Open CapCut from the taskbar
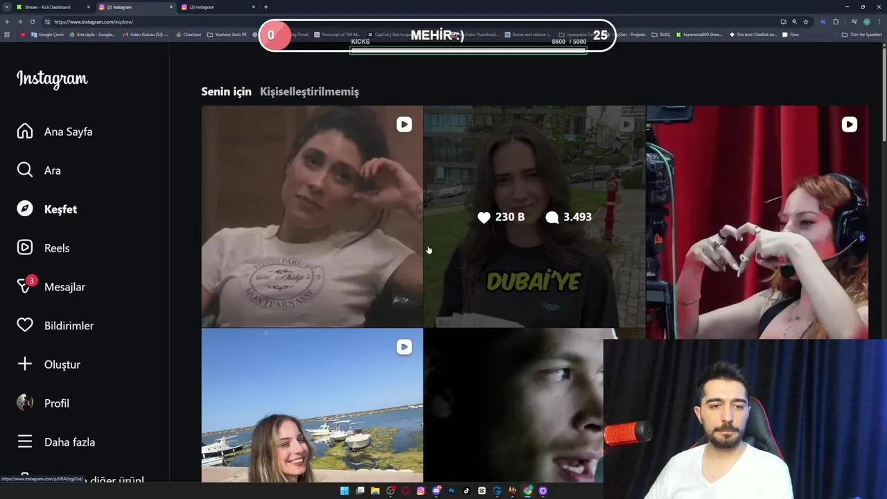The height and width of the screenshot is (499, 887). (x=482, y=491)
